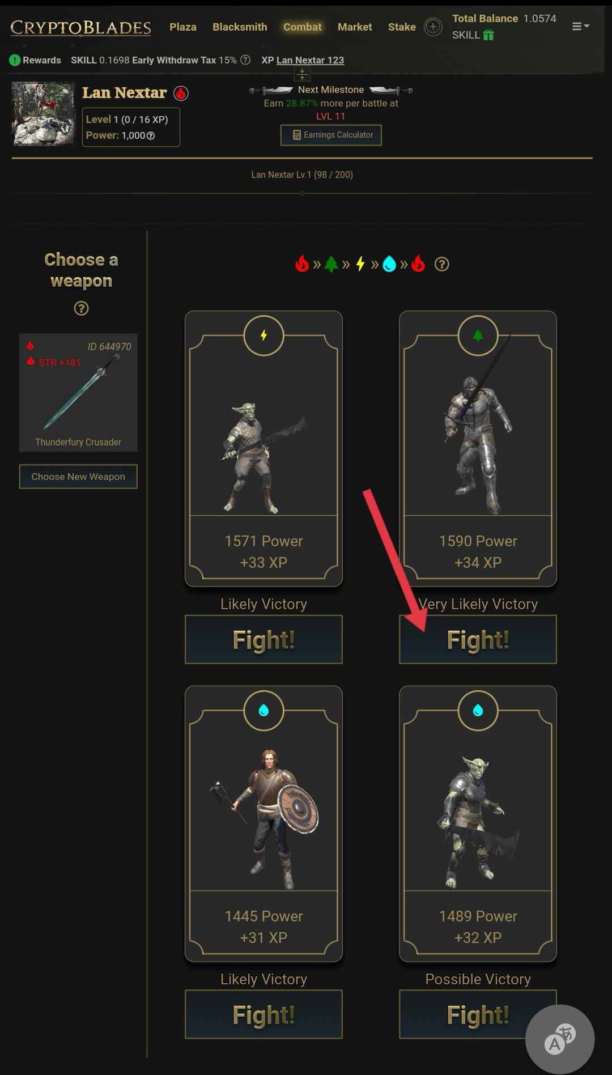Click the Lan Nextar 123 XP link
The width and height of the screenshot is (612, 1075).
click(x=310, y=60)
